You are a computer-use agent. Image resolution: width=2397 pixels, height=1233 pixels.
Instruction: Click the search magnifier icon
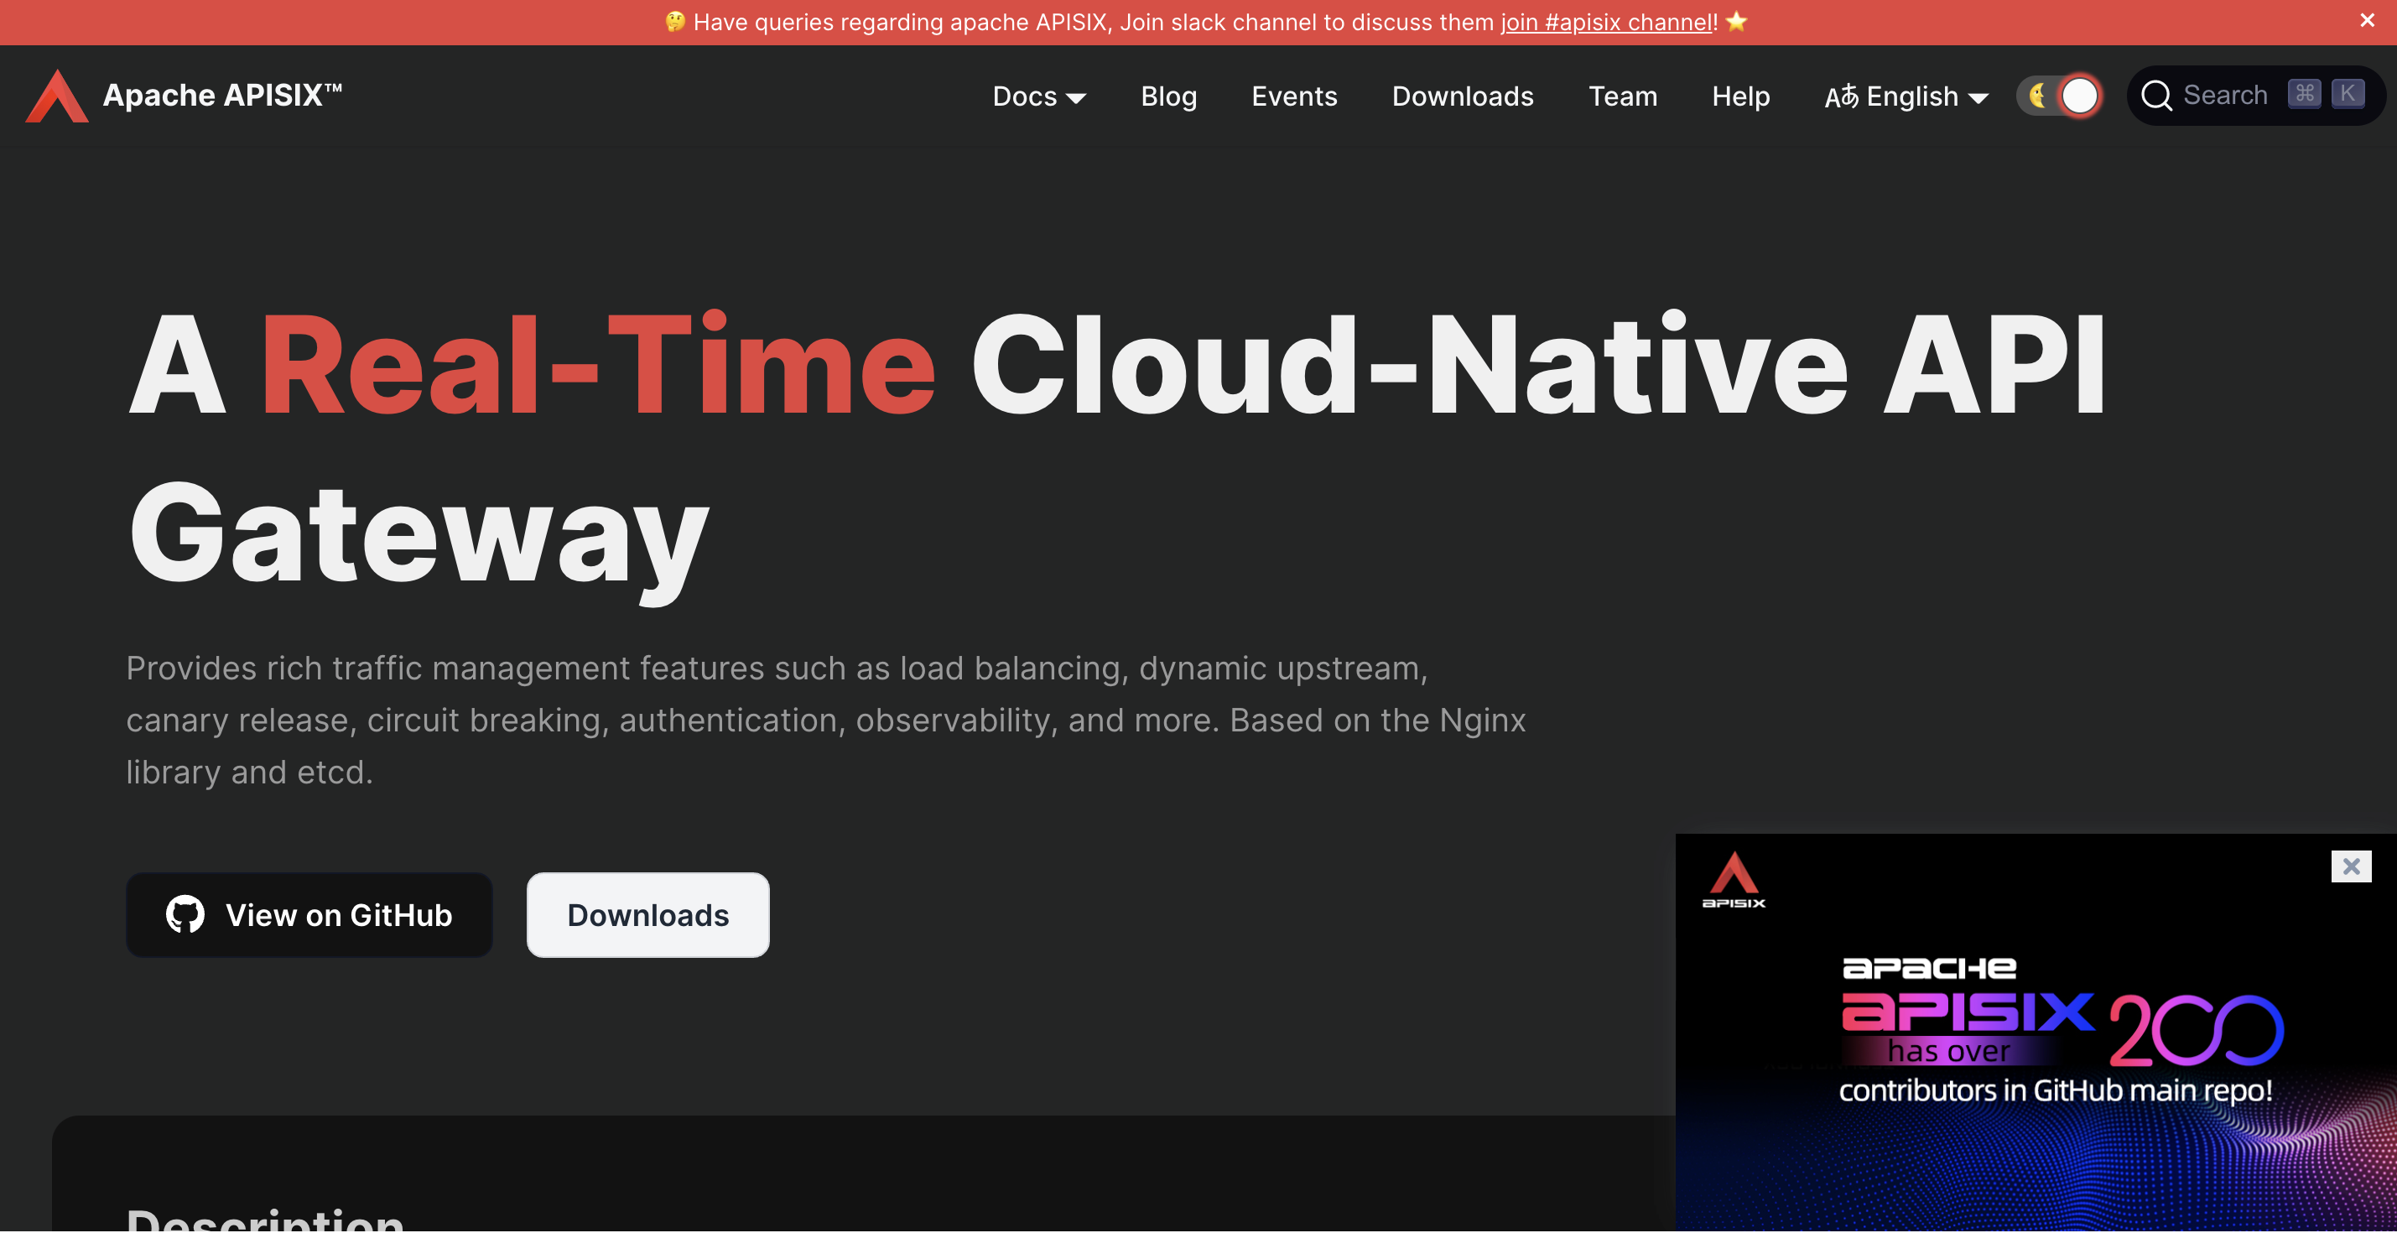[x=2156, y=96]
